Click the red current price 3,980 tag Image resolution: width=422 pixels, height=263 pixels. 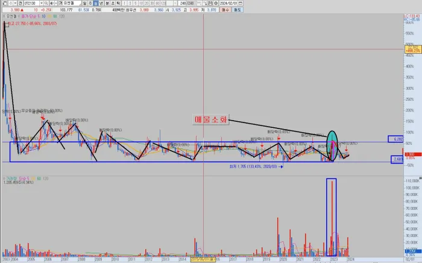(x=413, y=154)
